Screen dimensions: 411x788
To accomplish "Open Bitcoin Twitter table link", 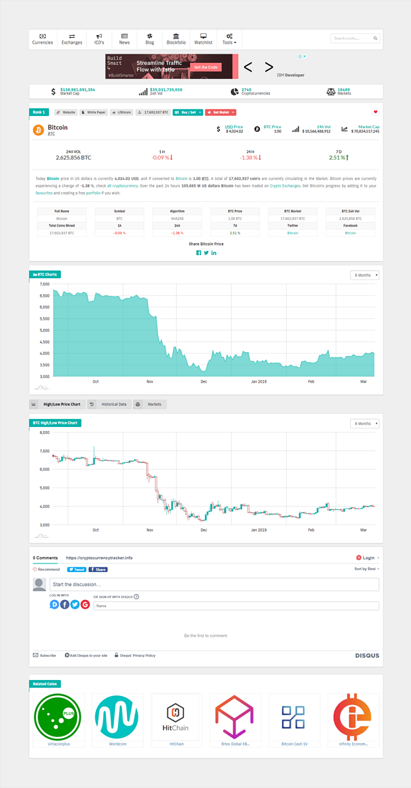I will [293, 233].
